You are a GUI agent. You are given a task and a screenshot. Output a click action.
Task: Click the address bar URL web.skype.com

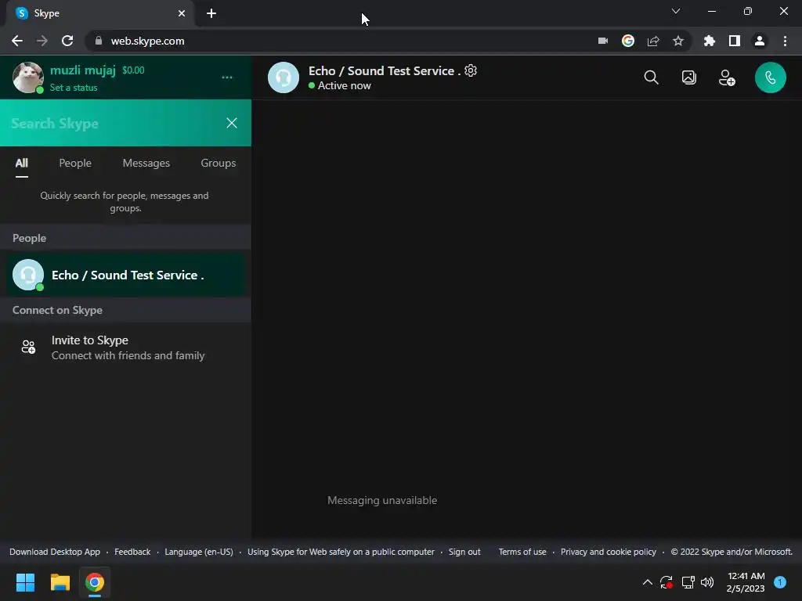tap(147, 41)
